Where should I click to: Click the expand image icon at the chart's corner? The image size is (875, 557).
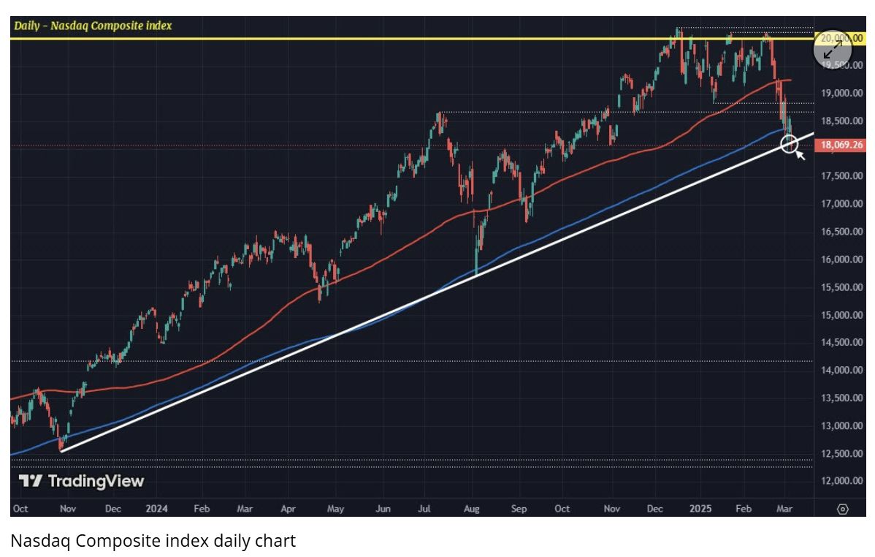[x=832, y=50]
